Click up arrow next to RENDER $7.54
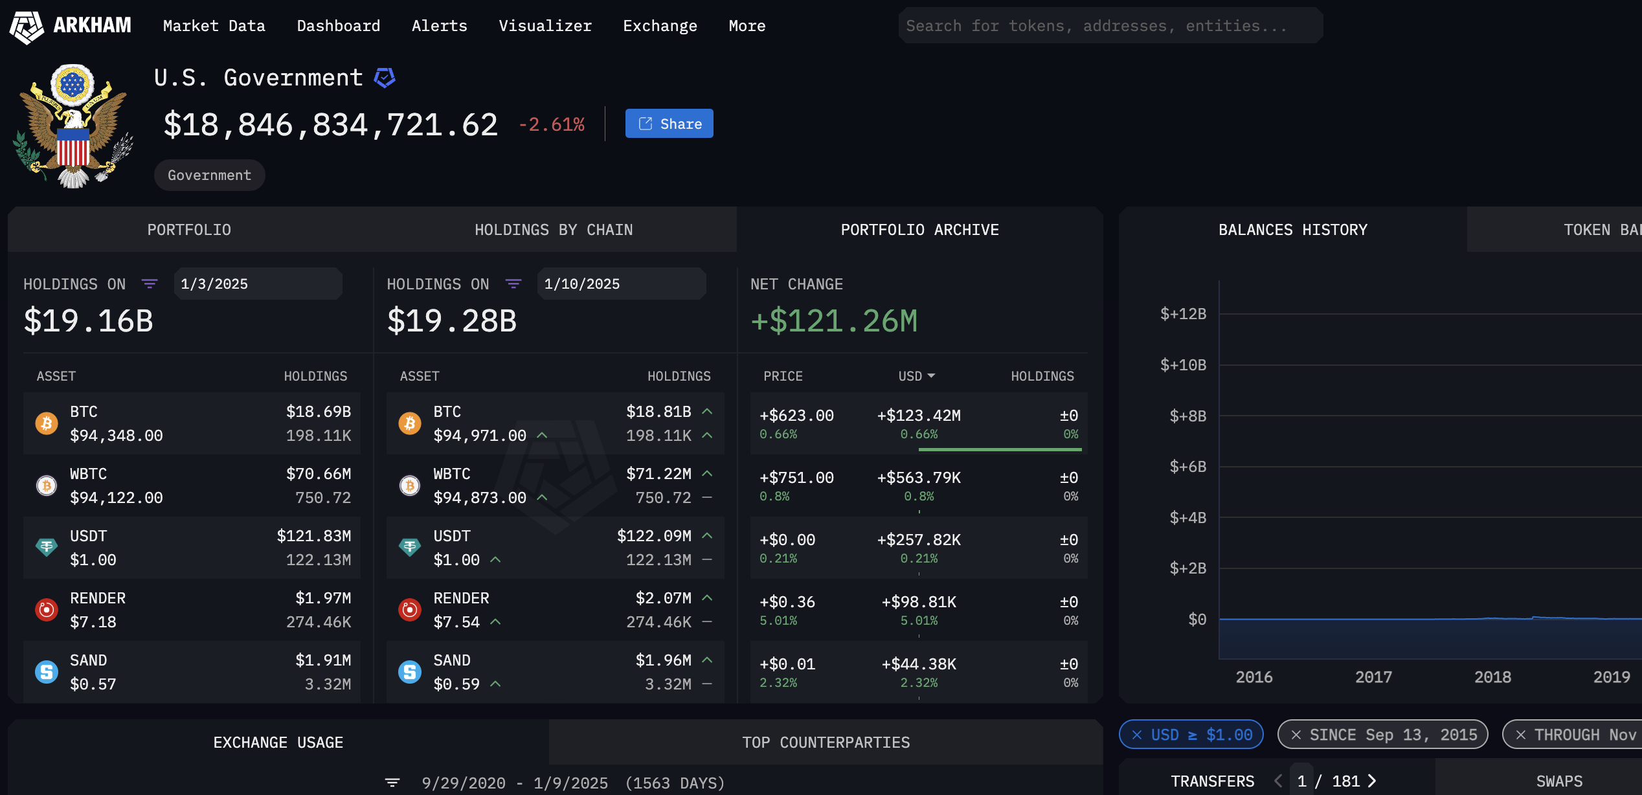The width and height of the screenshot is (1642, 795). [495, 621]
